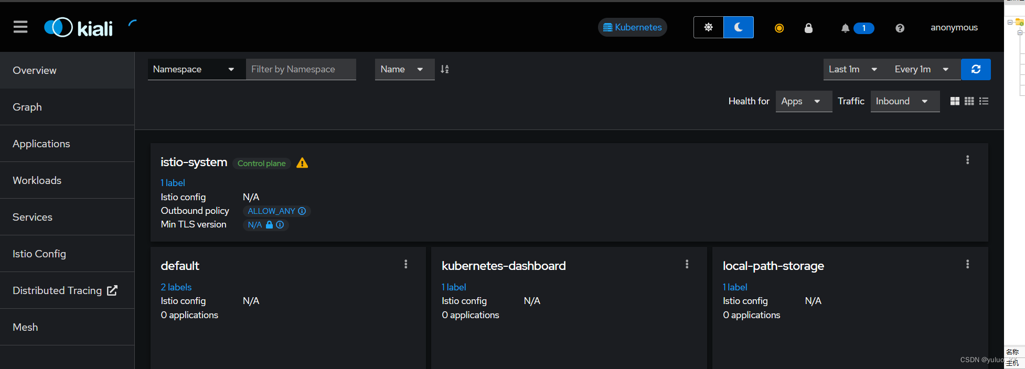The width and height of the screenshot is (1025, 369).
Task: Open the Services page
Action: (x=67, y=217)
